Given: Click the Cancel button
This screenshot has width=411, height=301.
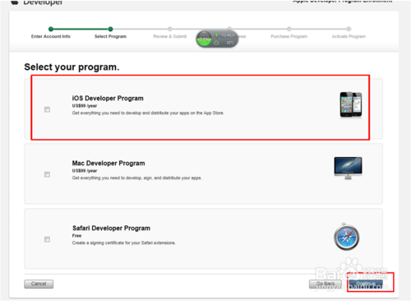Looking at the screenshot, I should [x=39, y=284].
